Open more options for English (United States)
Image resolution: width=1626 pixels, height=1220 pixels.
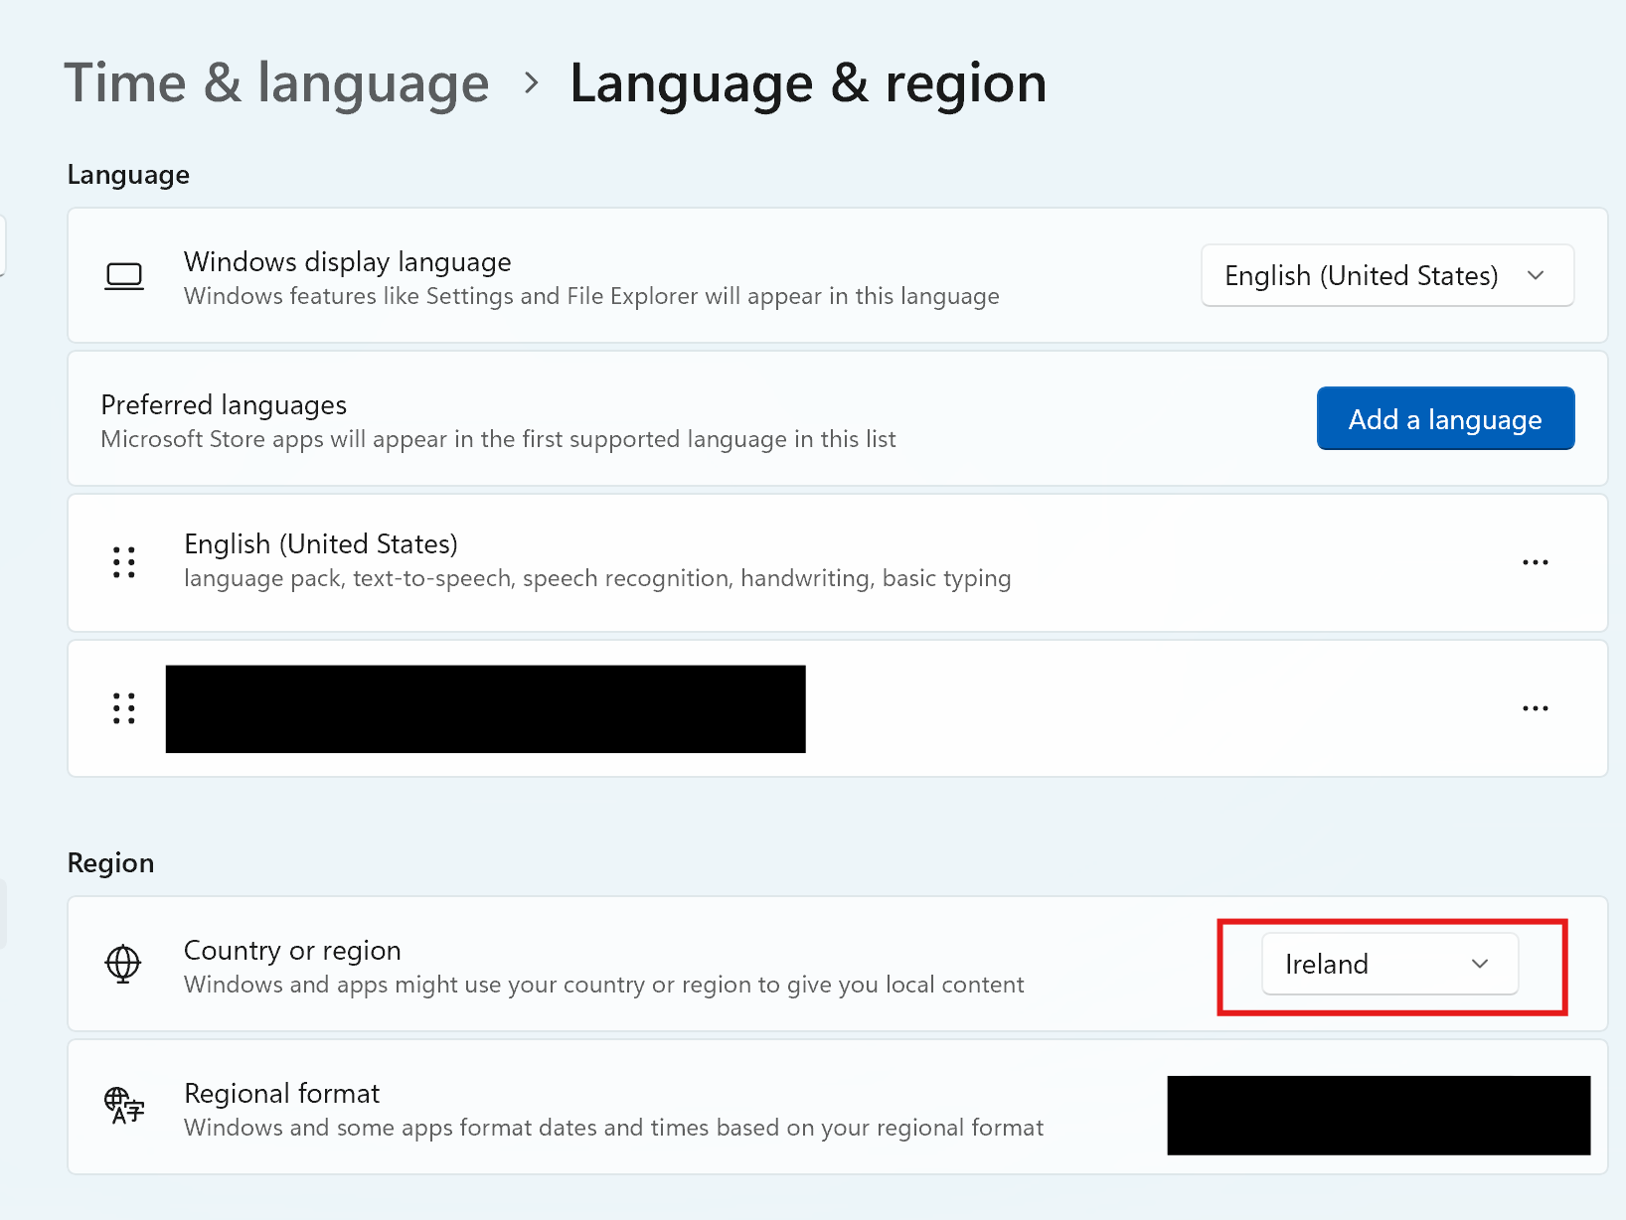point(1535,562)
